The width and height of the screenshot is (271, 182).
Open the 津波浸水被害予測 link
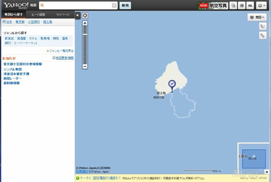pos(16,74)
